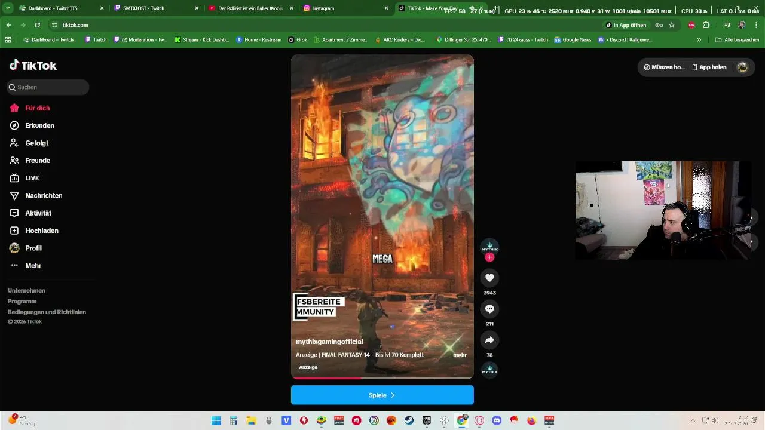This screenshot has height=430, width=765.
Task: Open the Für dich feed
Action: [30, 108]
